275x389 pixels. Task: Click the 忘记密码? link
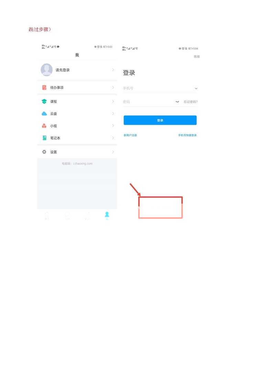(x=191, y=102)
